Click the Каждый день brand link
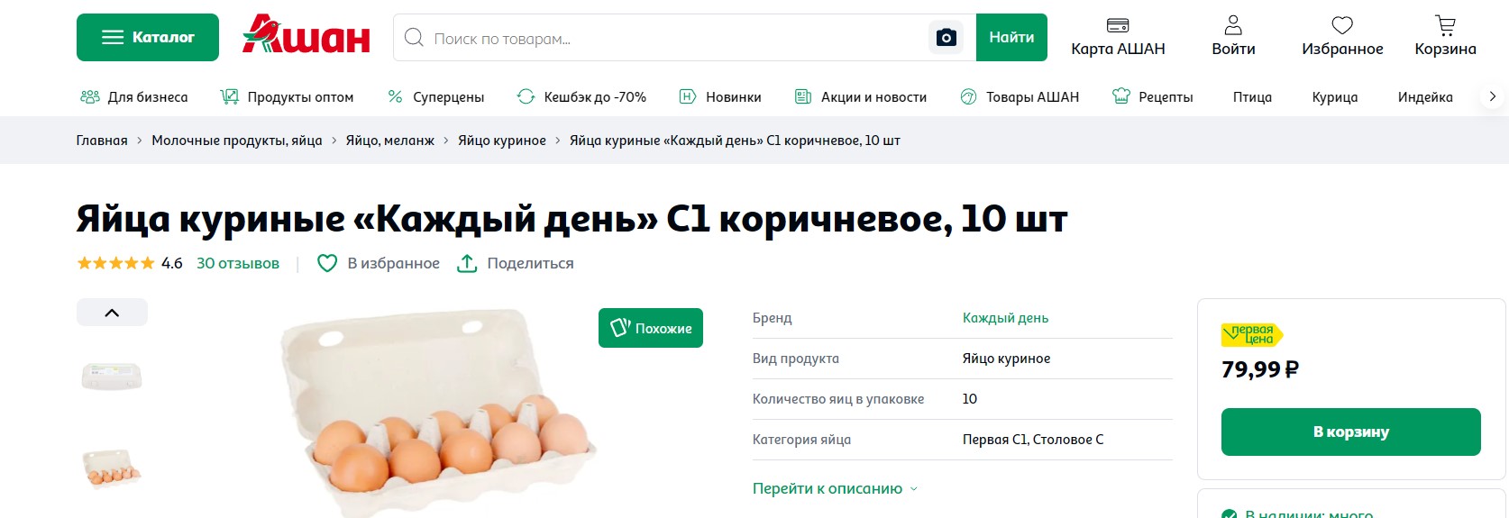 1005,318
